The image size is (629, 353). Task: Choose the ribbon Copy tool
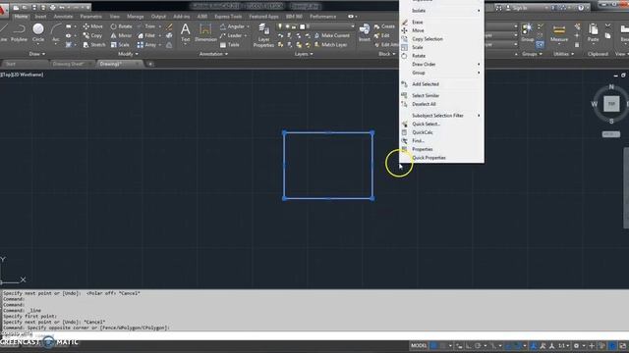pos(92,35)
